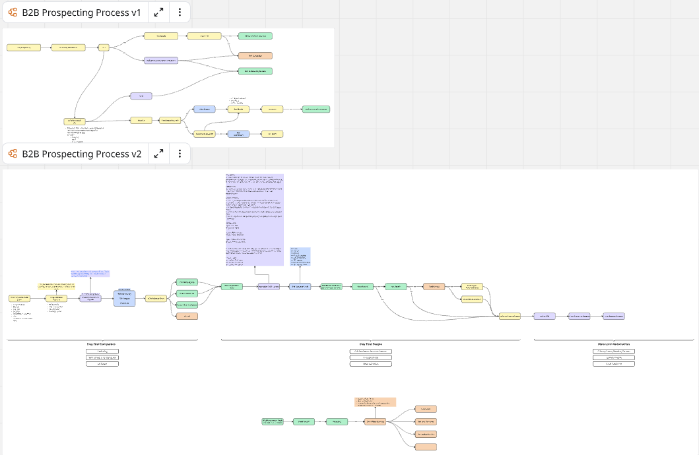The height and width of the screenshot is (455, 699).
Task: Expand "B2B Prospecting Process v1" via its diagonal-arrows icon
Action: 158,12
